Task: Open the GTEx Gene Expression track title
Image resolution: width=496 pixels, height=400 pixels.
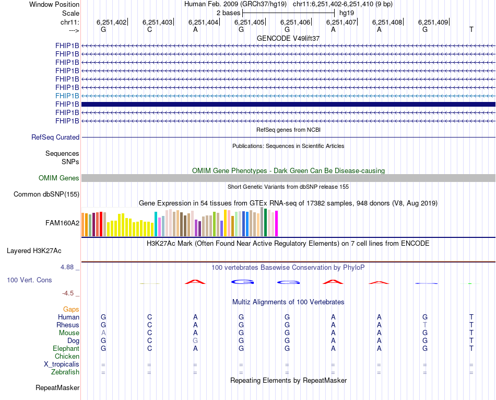Action: click(x=288, y=203)
